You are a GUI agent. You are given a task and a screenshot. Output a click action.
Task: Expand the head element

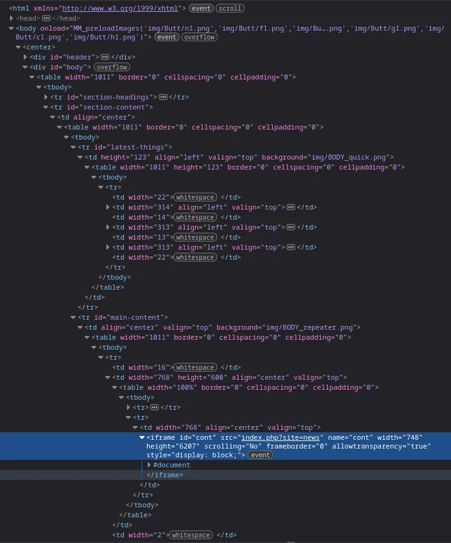[11, 18]
